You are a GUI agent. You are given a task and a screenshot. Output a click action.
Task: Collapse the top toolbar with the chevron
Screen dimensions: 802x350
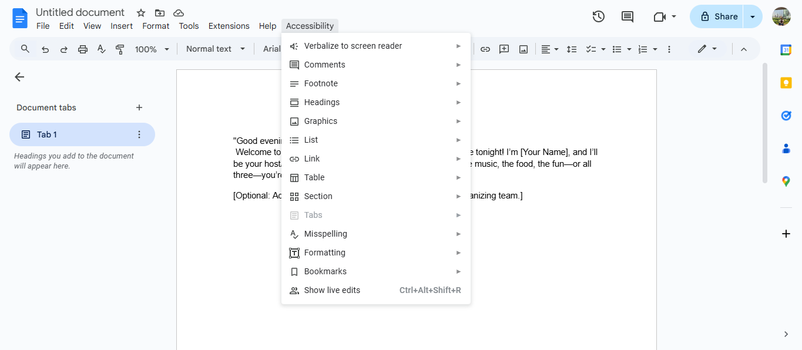[744, 49]
